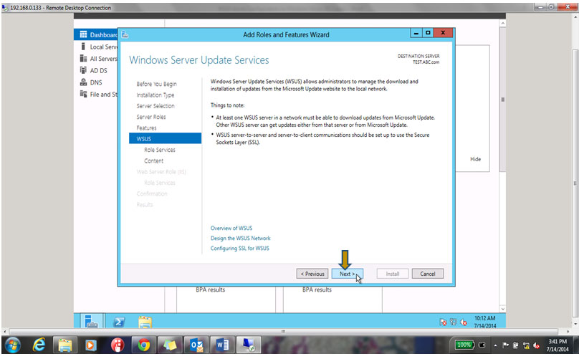Open File Explorer on the remote taskbar
Image resolution: width=579 pixels, height=359 pixels.
pos(145,322)
